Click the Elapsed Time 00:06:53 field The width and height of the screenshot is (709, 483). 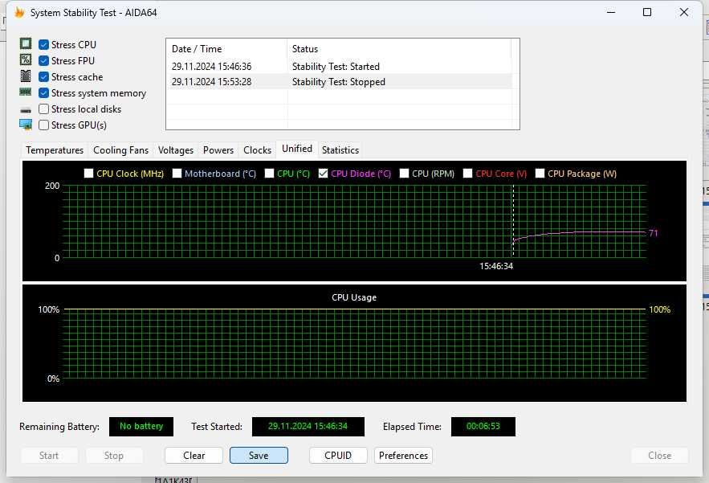[x=483, y=427]
